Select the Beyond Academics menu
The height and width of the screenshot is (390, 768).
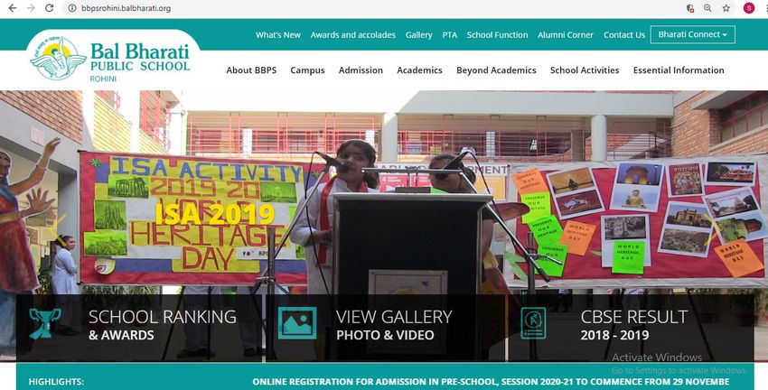[496, 70]
